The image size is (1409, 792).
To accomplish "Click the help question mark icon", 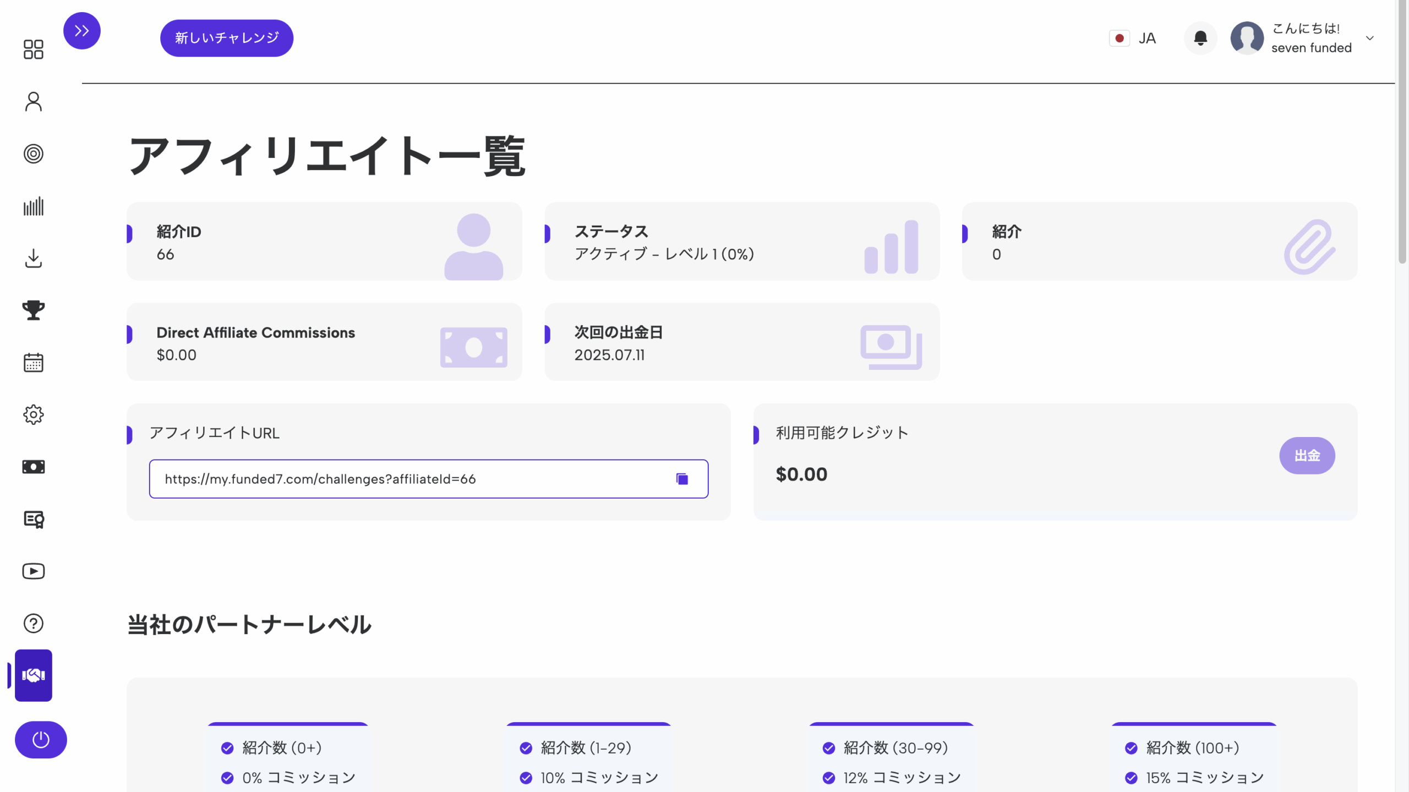I will pos(34,623).
